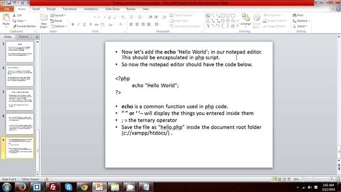Viewport: 341px width, 192px height.
Task: Click Reset in the Slides group
Action: click(x=56, y=21)
